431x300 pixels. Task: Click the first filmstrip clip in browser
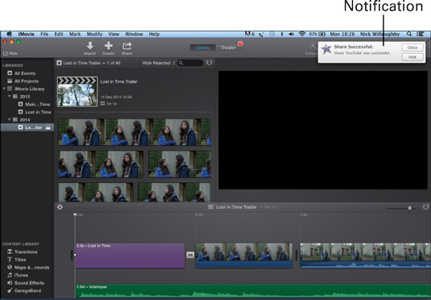tap(135, 132)
